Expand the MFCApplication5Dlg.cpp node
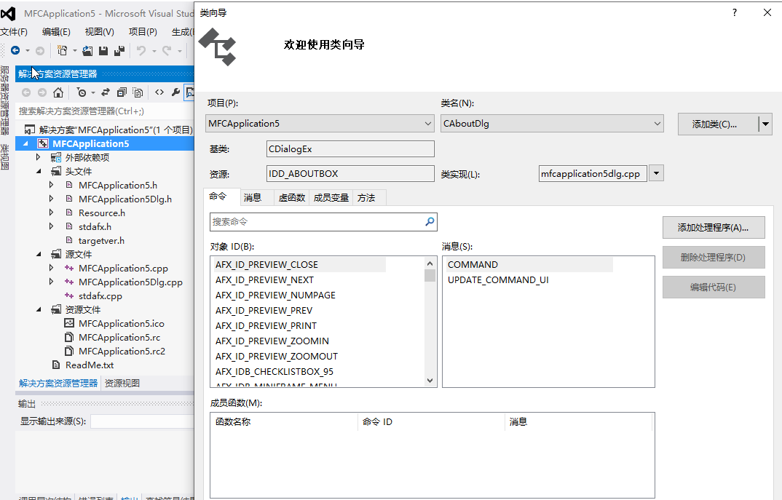Image resolution: width=782 pixels, height=500 pixels. [x=52, y=282]
